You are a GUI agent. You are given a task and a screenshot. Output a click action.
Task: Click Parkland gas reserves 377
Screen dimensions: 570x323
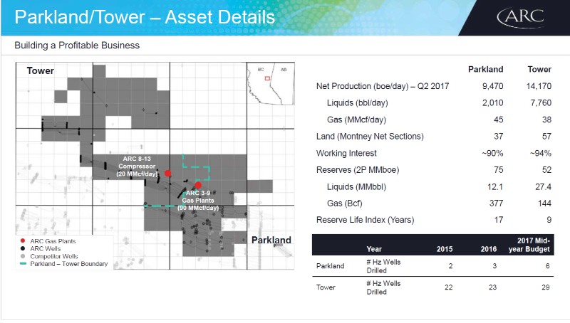point(496,203)
